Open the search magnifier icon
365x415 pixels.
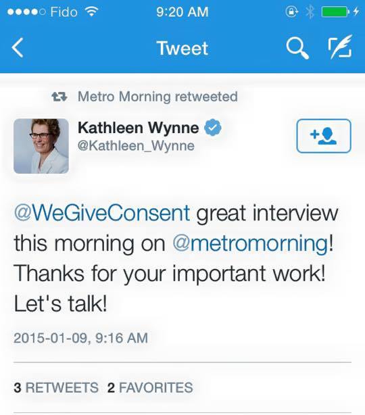297,48
